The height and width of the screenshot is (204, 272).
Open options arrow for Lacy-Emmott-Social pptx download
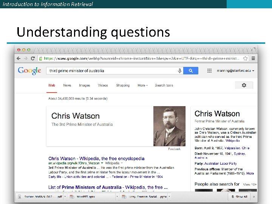(169, 196)
